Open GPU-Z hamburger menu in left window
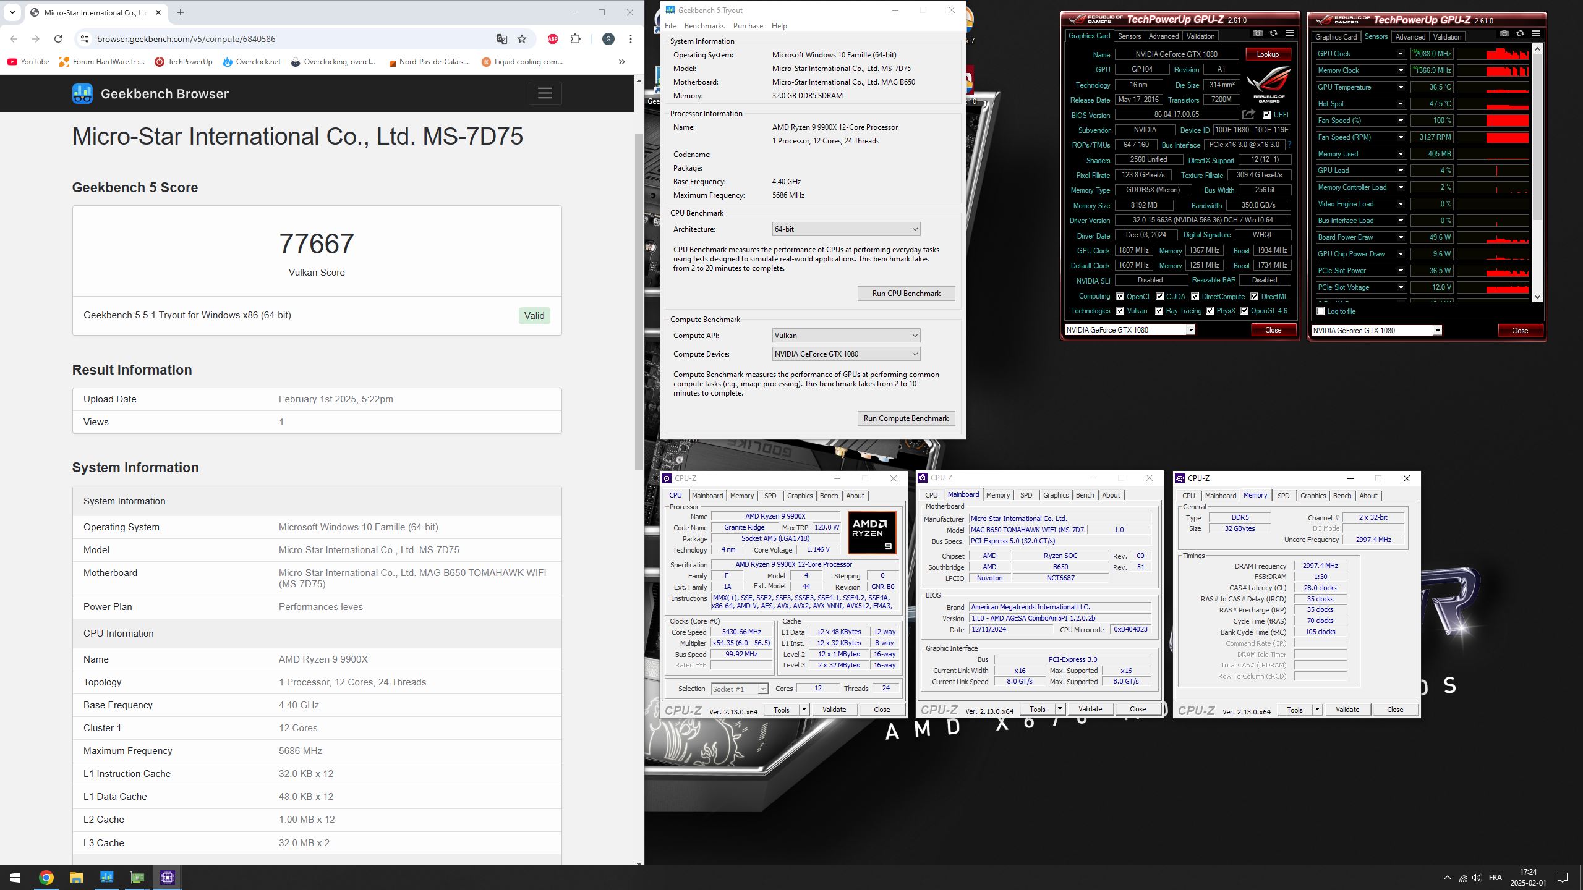 pyautogui.click(x=1289, y=33)
